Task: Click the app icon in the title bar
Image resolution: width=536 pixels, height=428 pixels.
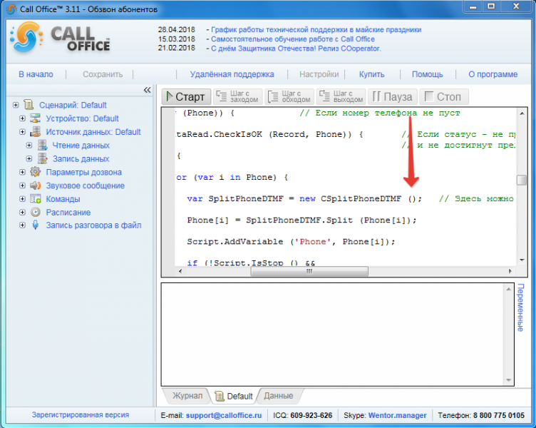Action: [11, 9]
